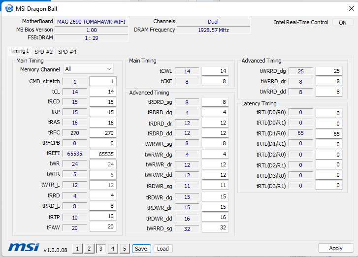Click the FSB:DRAM ratio value 1 : 29

pyautogui.click(x=91, y=38)
